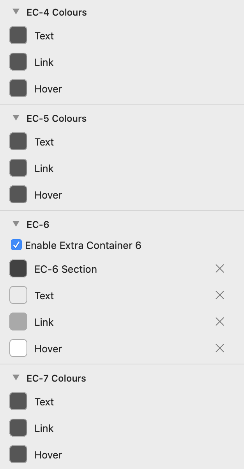
Task: Click the EC-4 Hover colour well
Action: (18, 88)
